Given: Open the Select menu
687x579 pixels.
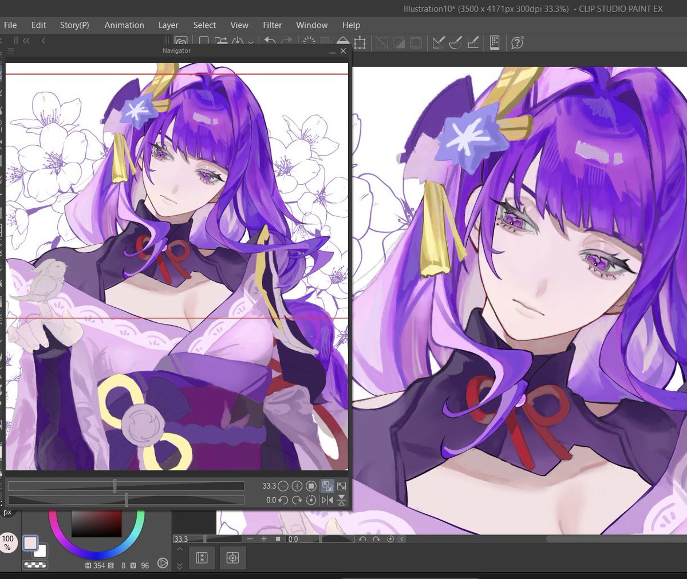Looking at the screenshot, I should 204,25.
